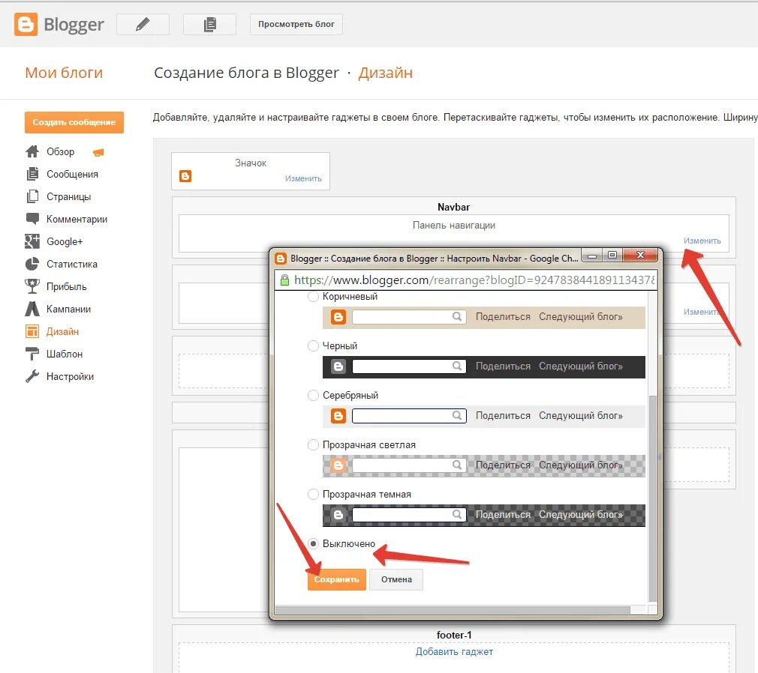The height and width of the screenshot is (673, 758).
Task: Click search magnifier in Черный navbar preview
Action: point(457,366)
